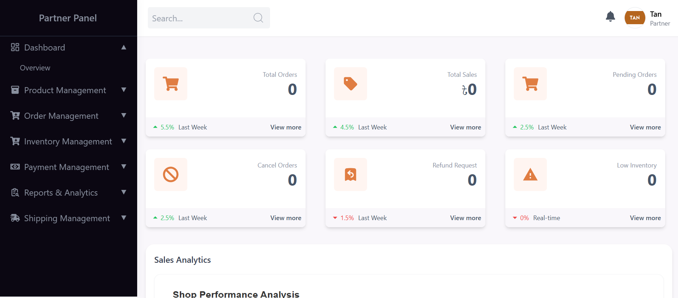Click the Order Management cart icon

(x=15, y=116)
